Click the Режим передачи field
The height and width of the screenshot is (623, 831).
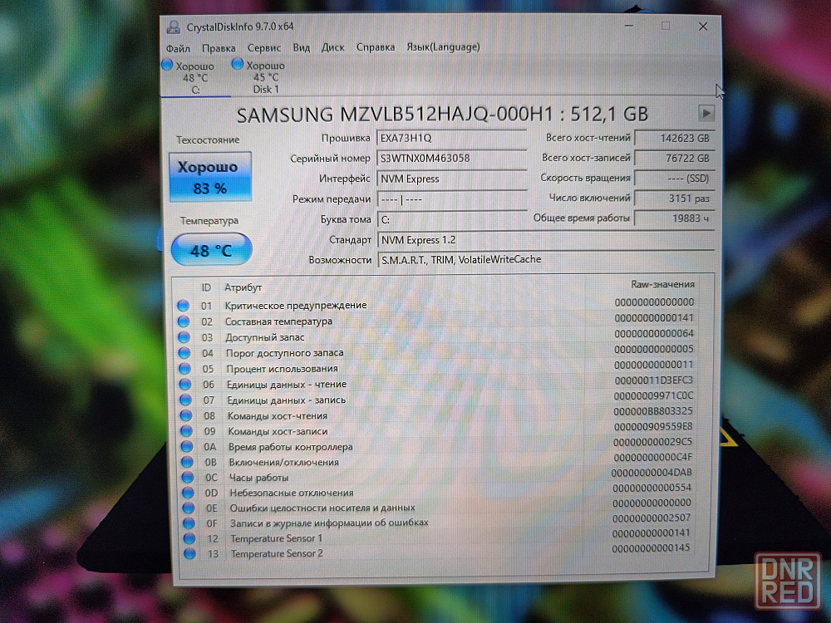coord(451,199)
